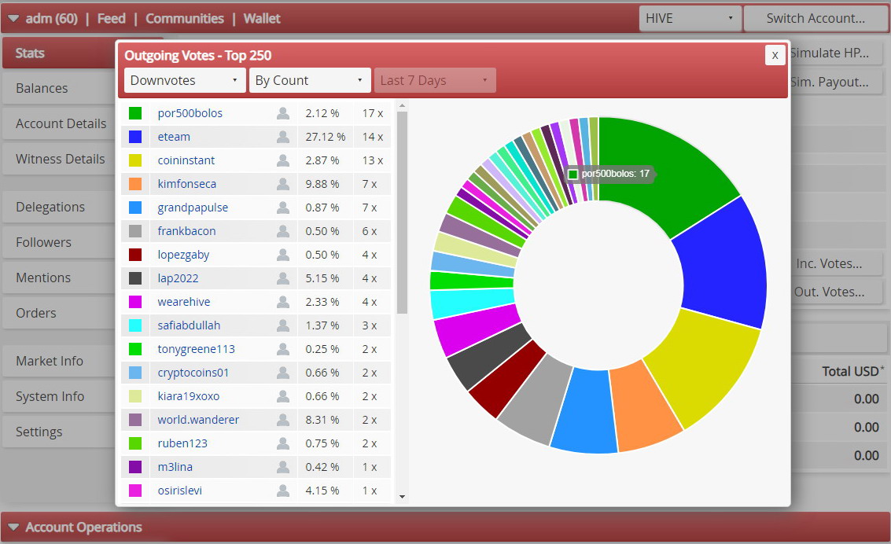Image resolution: width=891 pixels, height=544 pixels.
Task: Click the dark red lopezgaby chart segment
Action: (506, 379)
